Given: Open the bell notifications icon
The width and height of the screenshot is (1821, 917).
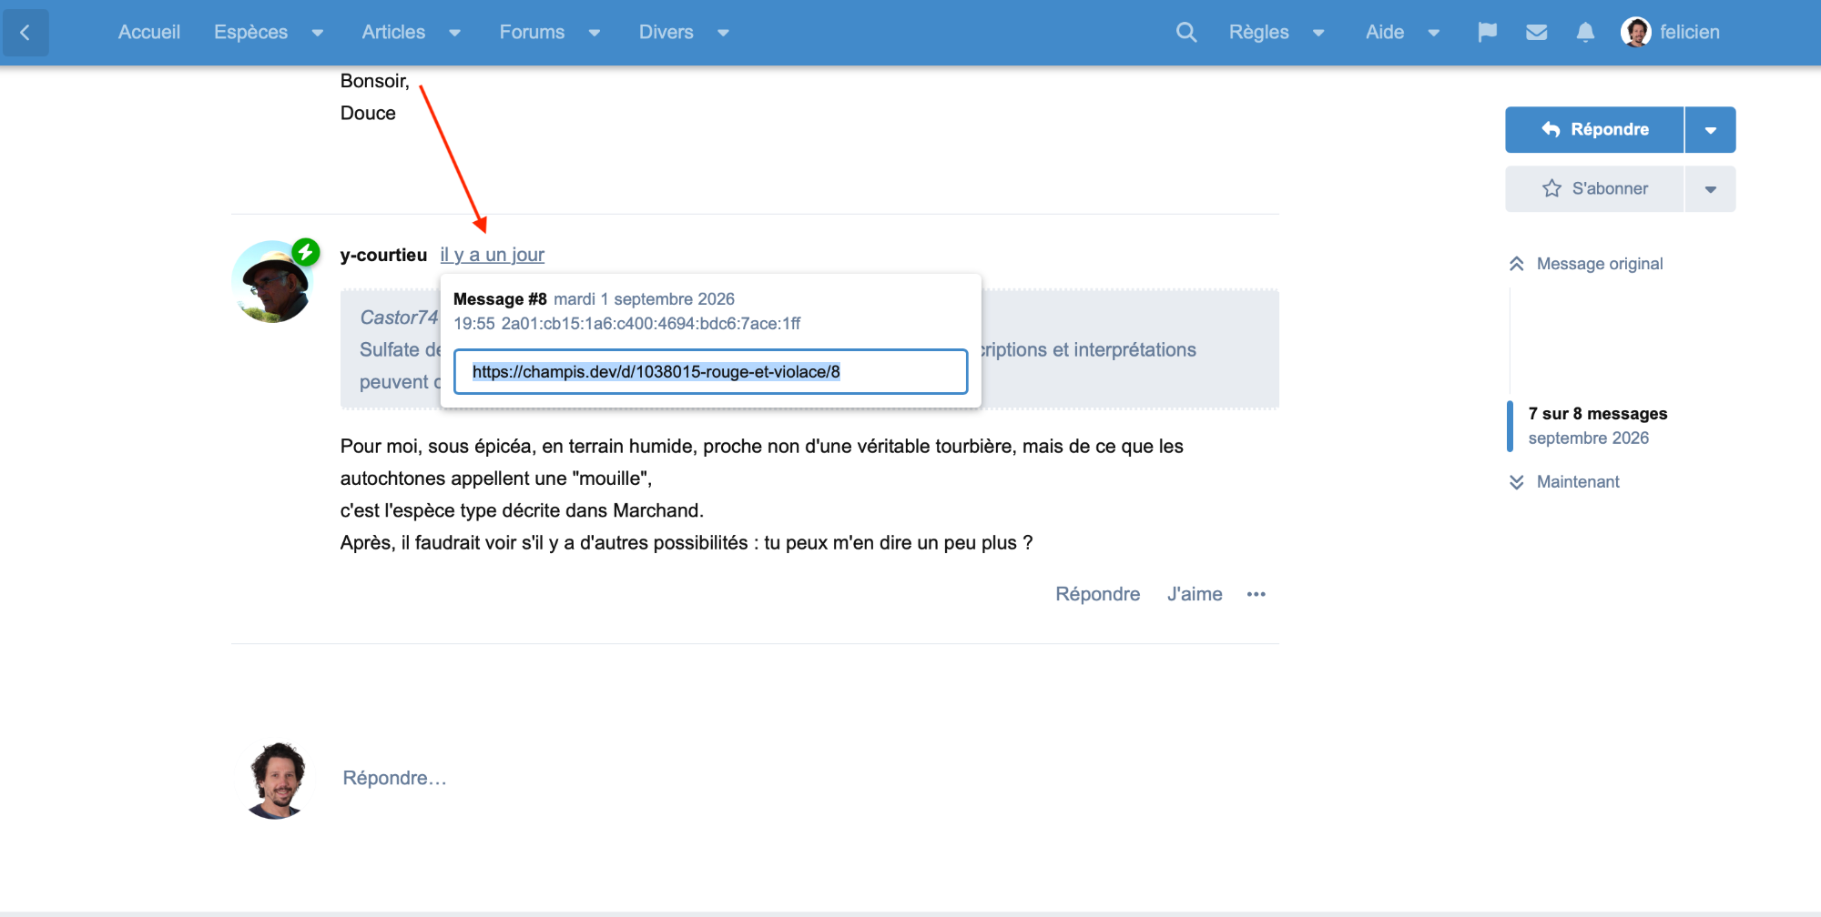Looking at the screenshot, I should tap(1585, 33).
